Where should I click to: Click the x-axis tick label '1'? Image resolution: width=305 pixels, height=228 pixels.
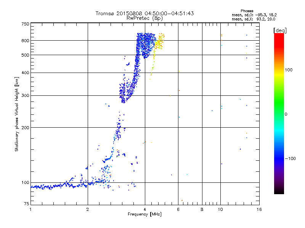click(x=30, y=209)
